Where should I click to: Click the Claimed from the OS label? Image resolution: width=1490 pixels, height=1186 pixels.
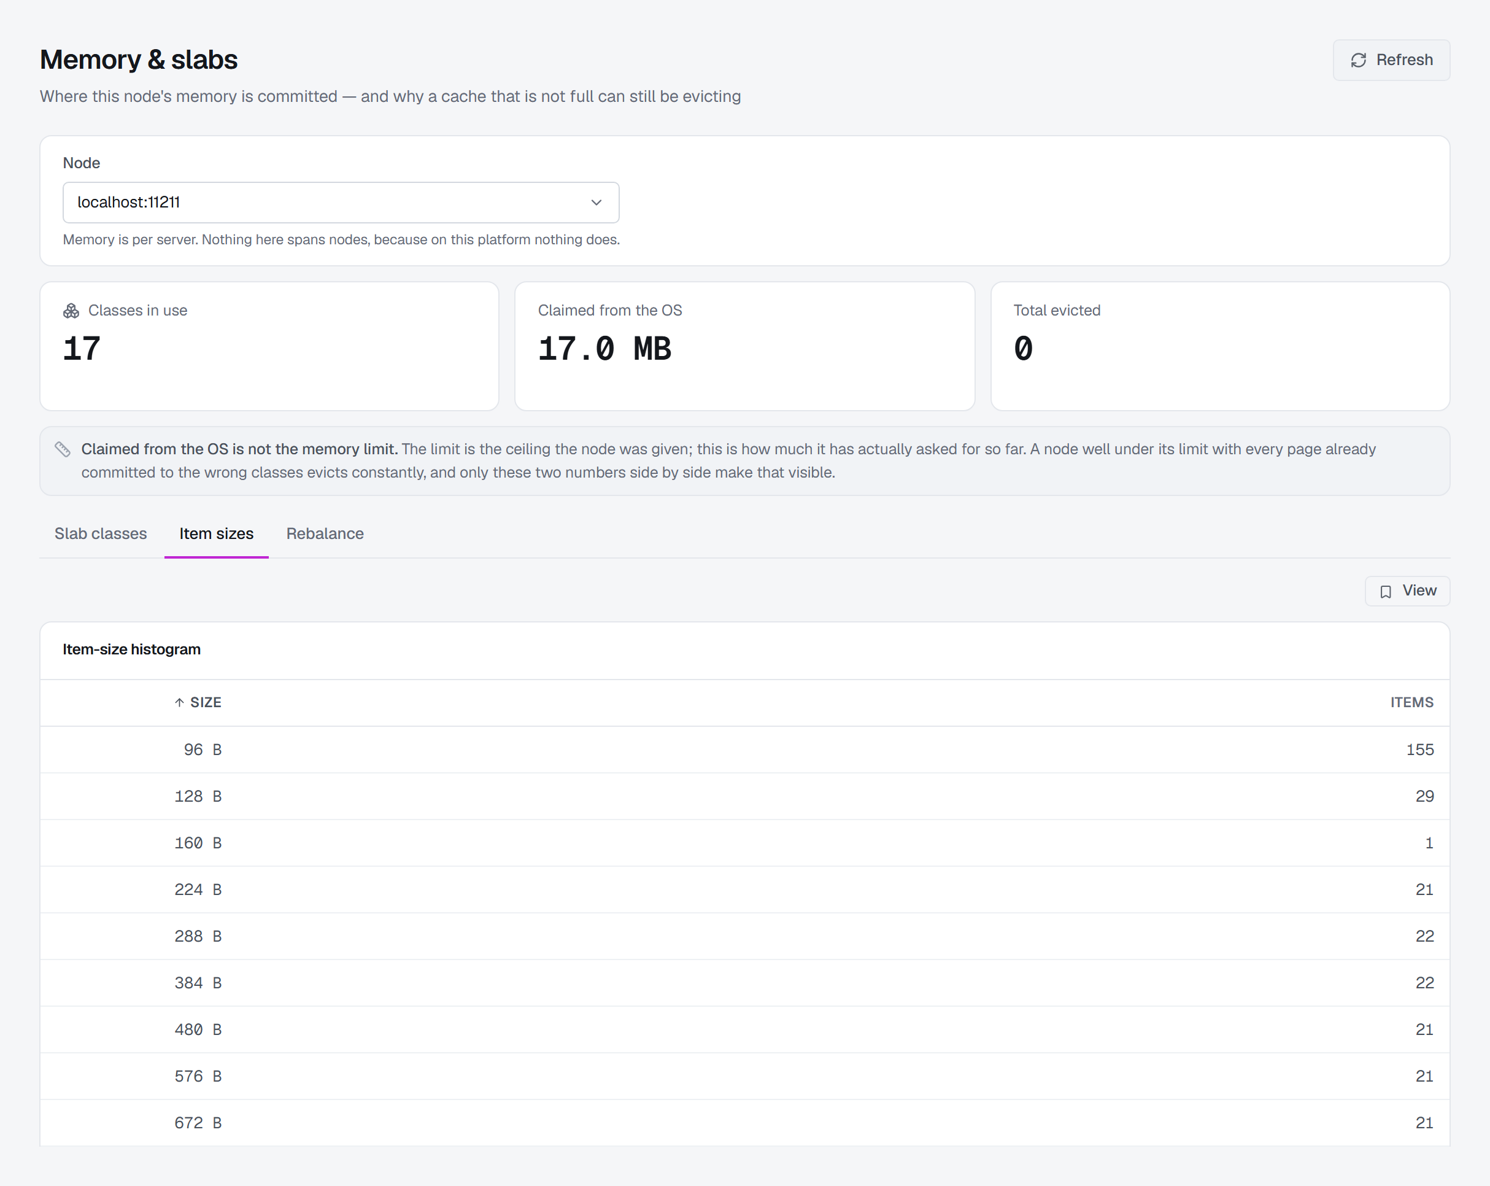tap(609, 311)
